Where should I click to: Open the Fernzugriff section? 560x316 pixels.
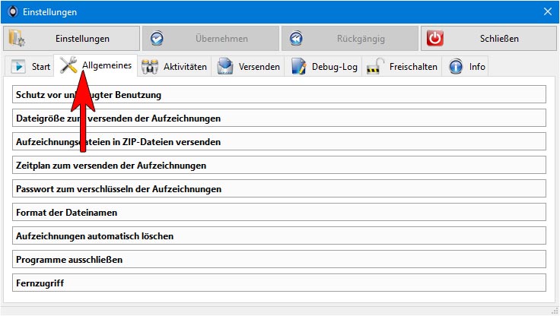pos(279,283)
